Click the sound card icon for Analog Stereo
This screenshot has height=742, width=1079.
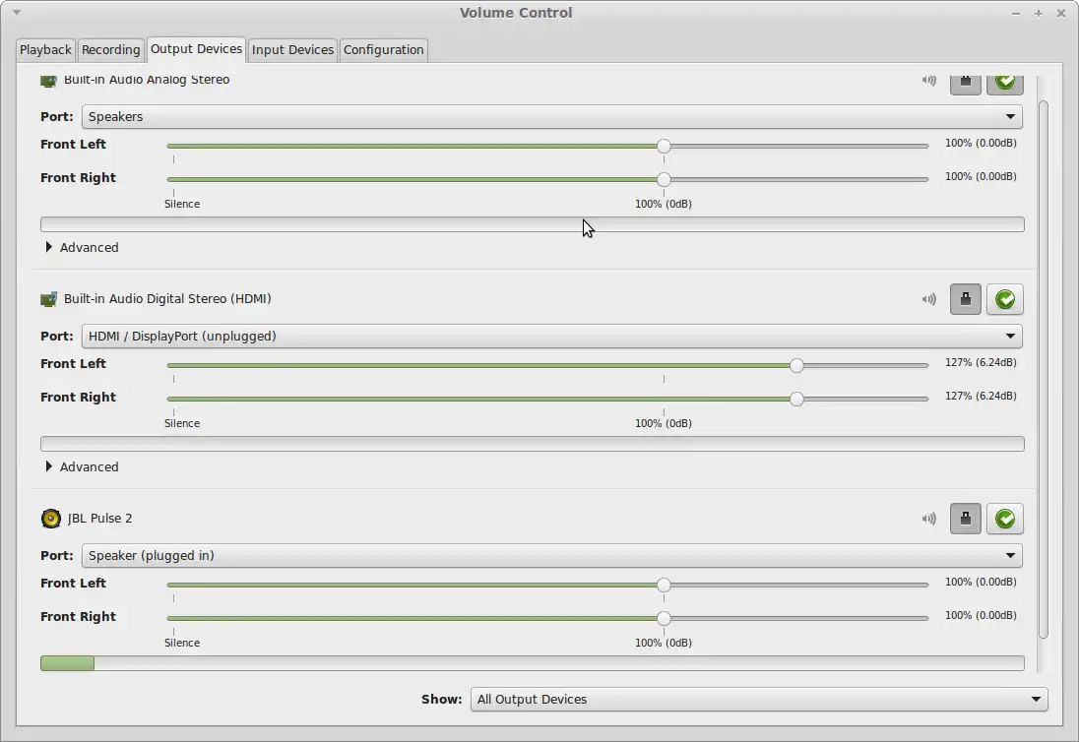(49, 81)
